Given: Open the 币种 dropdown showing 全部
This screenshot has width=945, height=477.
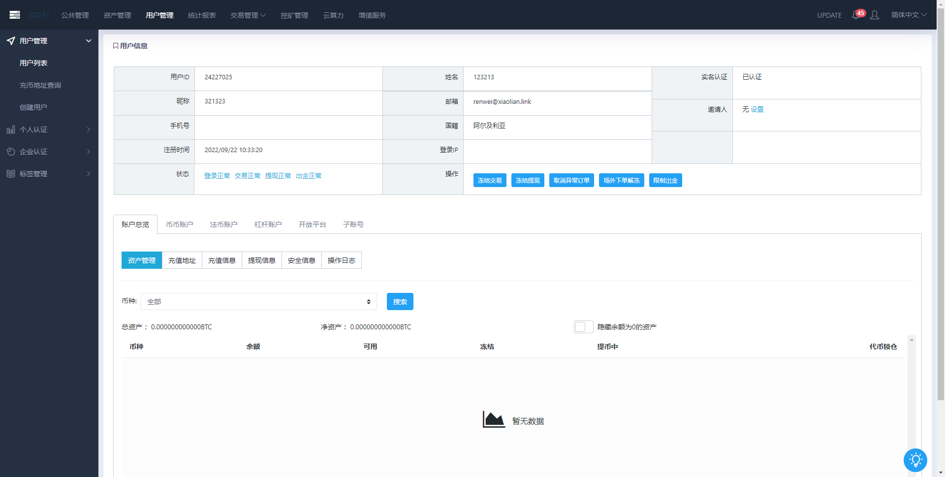Looking at the screenshot, I should [259, 302].
